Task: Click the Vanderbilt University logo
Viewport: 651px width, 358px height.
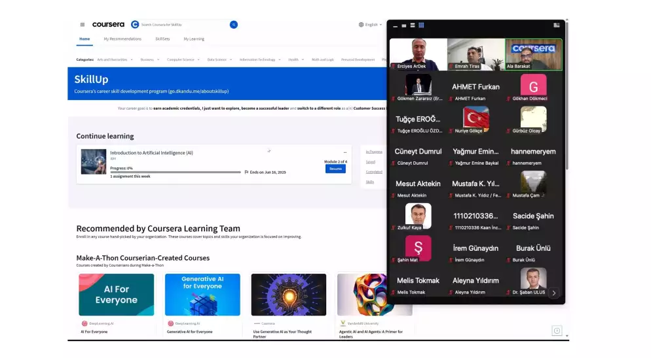Action: 343,323
